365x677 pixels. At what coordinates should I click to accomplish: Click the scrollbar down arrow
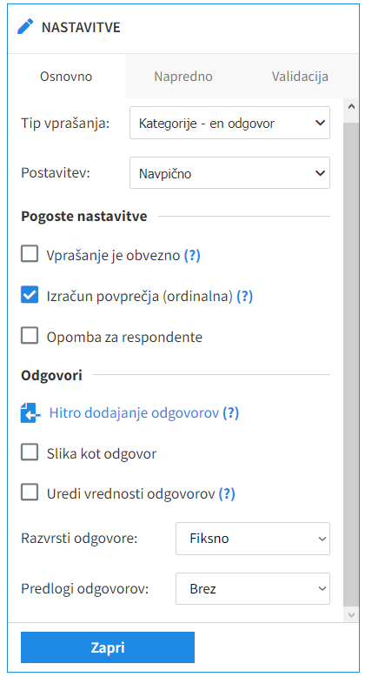[351, 615]
